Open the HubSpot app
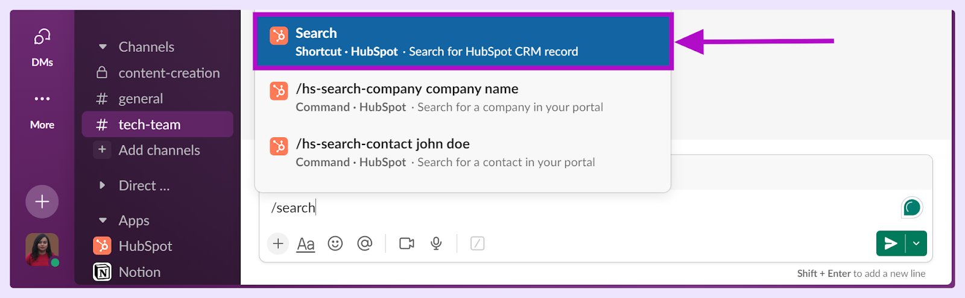The width and height of the screenshot is (965, 298). tap(157, 246)
